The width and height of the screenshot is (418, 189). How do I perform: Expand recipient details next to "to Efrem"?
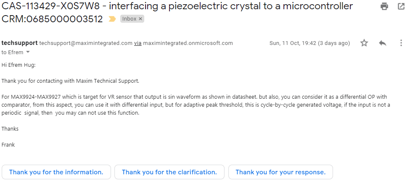tap(28, 52)
